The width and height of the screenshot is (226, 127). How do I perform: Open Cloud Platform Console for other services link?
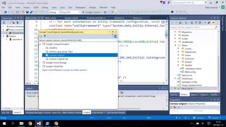65,70
